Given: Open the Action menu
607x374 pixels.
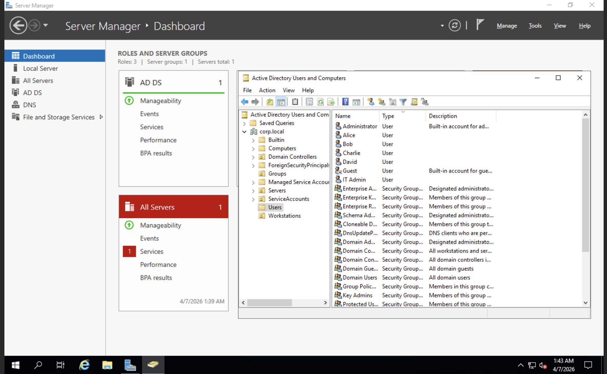Looking at the screenshot, I should 267,90.
